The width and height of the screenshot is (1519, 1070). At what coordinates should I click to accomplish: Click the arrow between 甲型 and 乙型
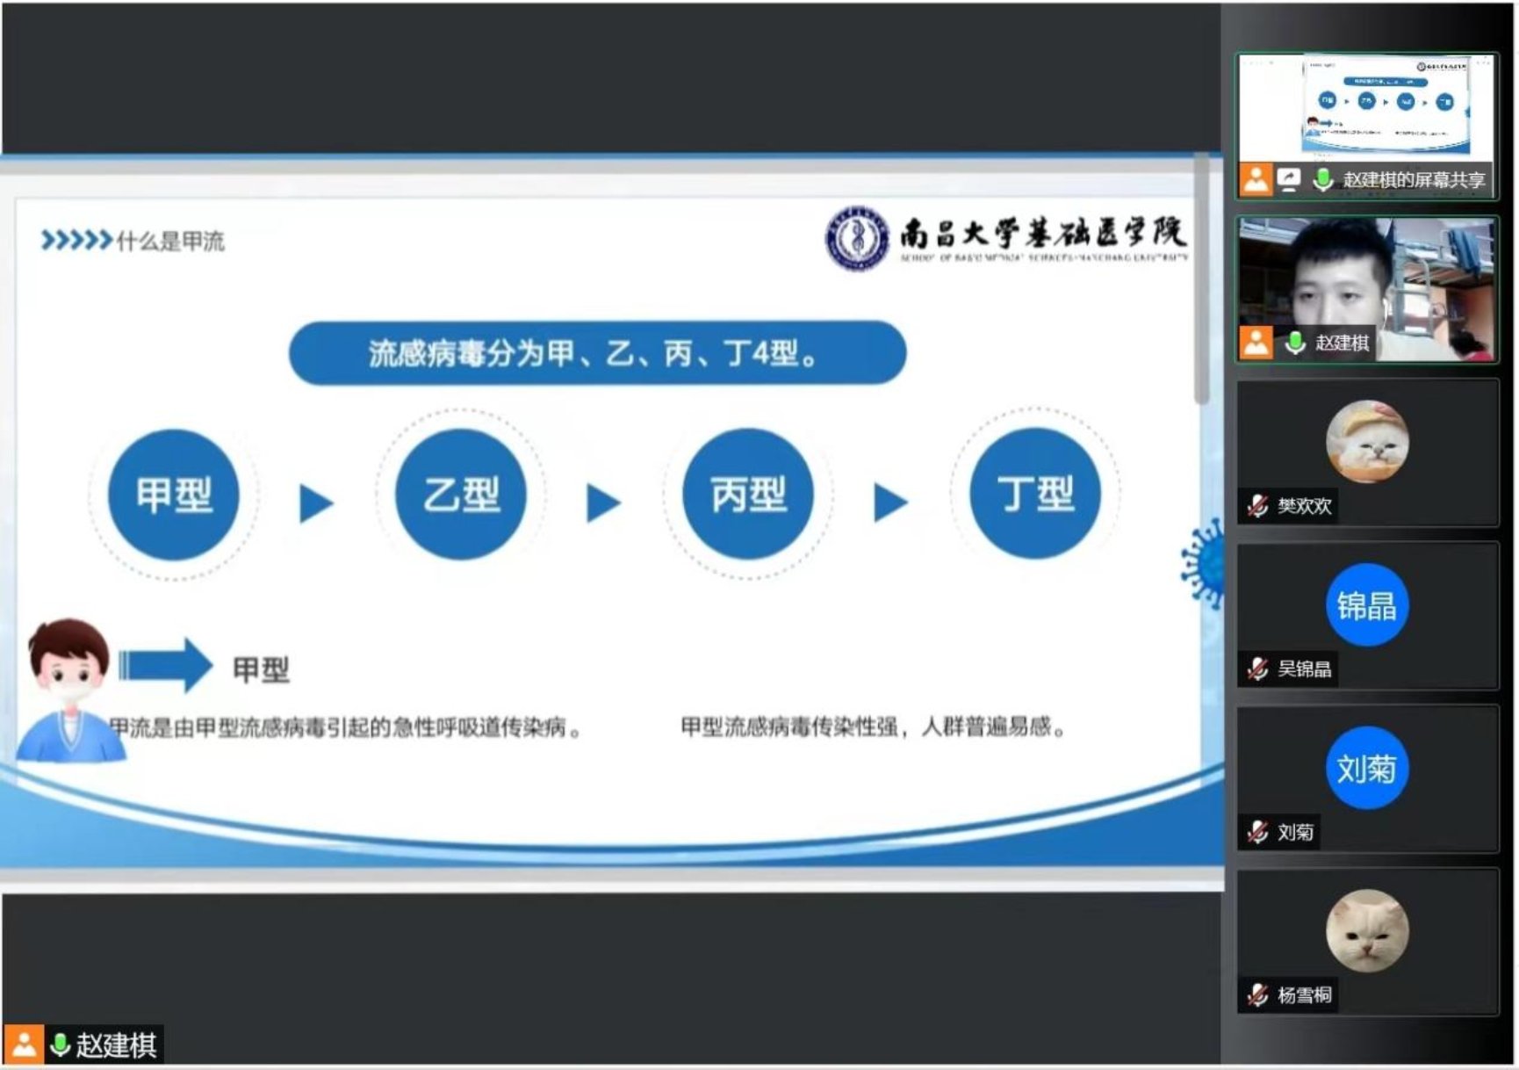click(316, 503)
